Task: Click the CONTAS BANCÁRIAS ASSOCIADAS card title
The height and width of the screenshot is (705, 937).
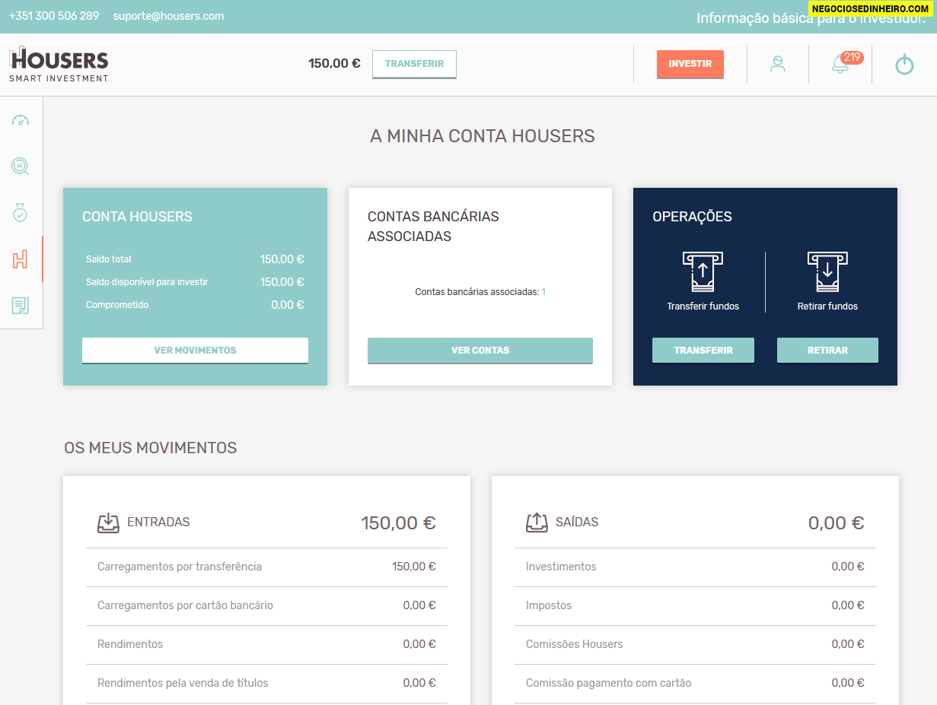Action: [x=433, y=227]
